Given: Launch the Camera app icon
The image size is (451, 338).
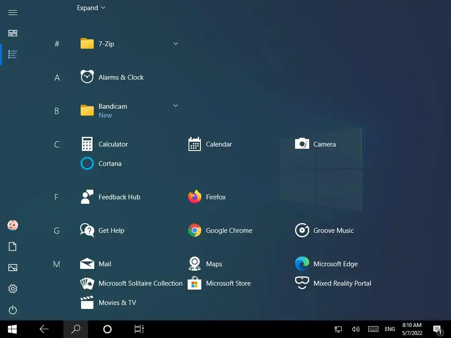Looking at the screenshot, I should pos(302,143).
